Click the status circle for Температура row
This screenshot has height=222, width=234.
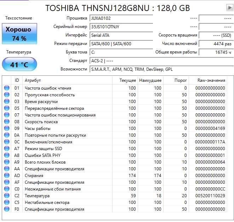coord(7,195)
